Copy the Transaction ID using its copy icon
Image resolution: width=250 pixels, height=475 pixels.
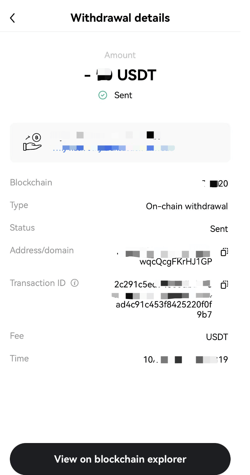coord(224,285)
